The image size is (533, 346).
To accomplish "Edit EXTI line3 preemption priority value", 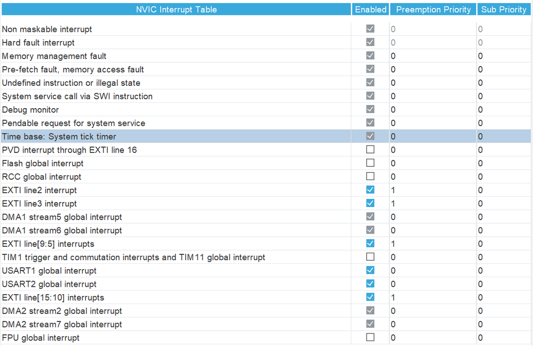I will pos(433,204).
